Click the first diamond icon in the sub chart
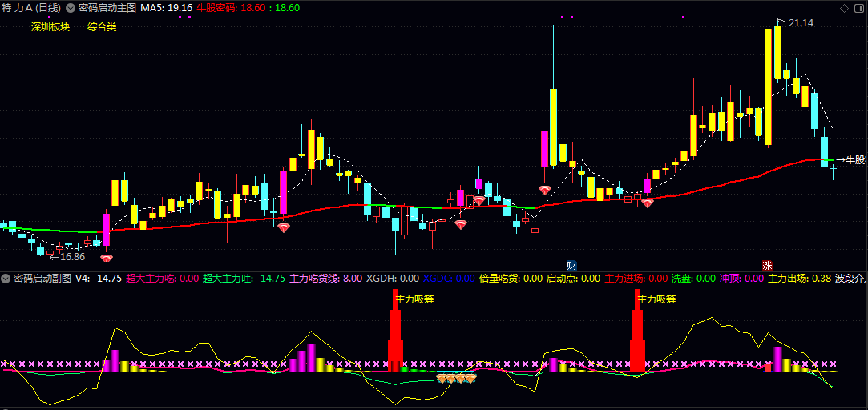The width and height of the screenshot is (868, 410). pyautogui.click(x=442, y=379)
